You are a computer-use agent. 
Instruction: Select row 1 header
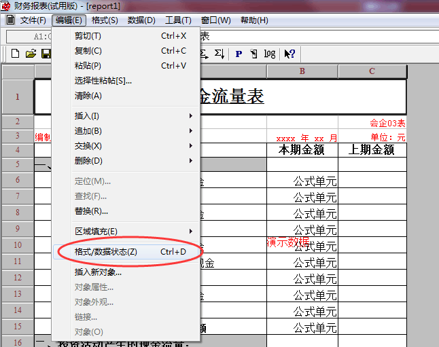pyautogui.click(x=18, y=97)
